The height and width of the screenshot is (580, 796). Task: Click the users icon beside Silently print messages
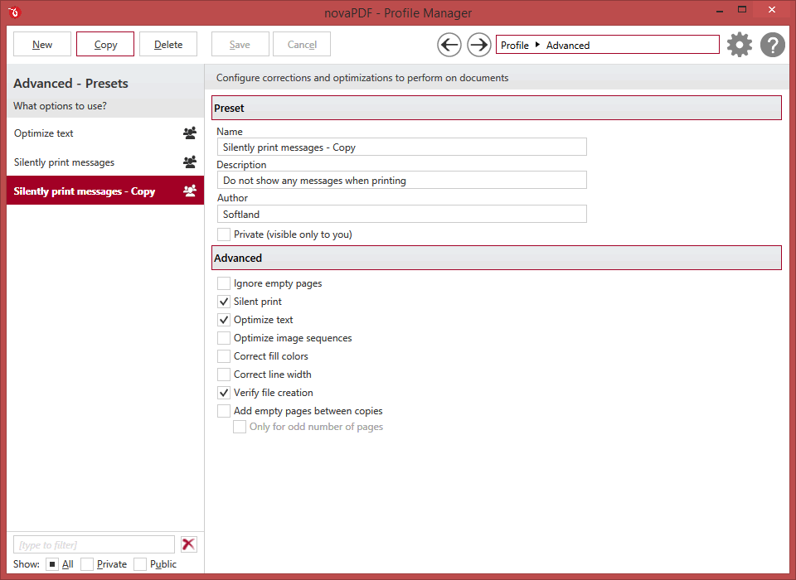[x=190, y=162]
